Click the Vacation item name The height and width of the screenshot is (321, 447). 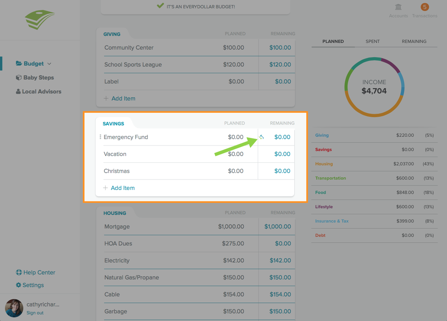115,154
